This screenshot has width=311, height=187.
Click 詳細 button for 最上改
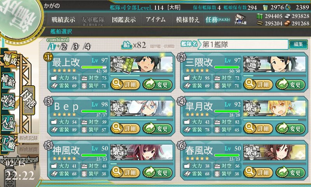pyautogui.click(x=125, y=85)
